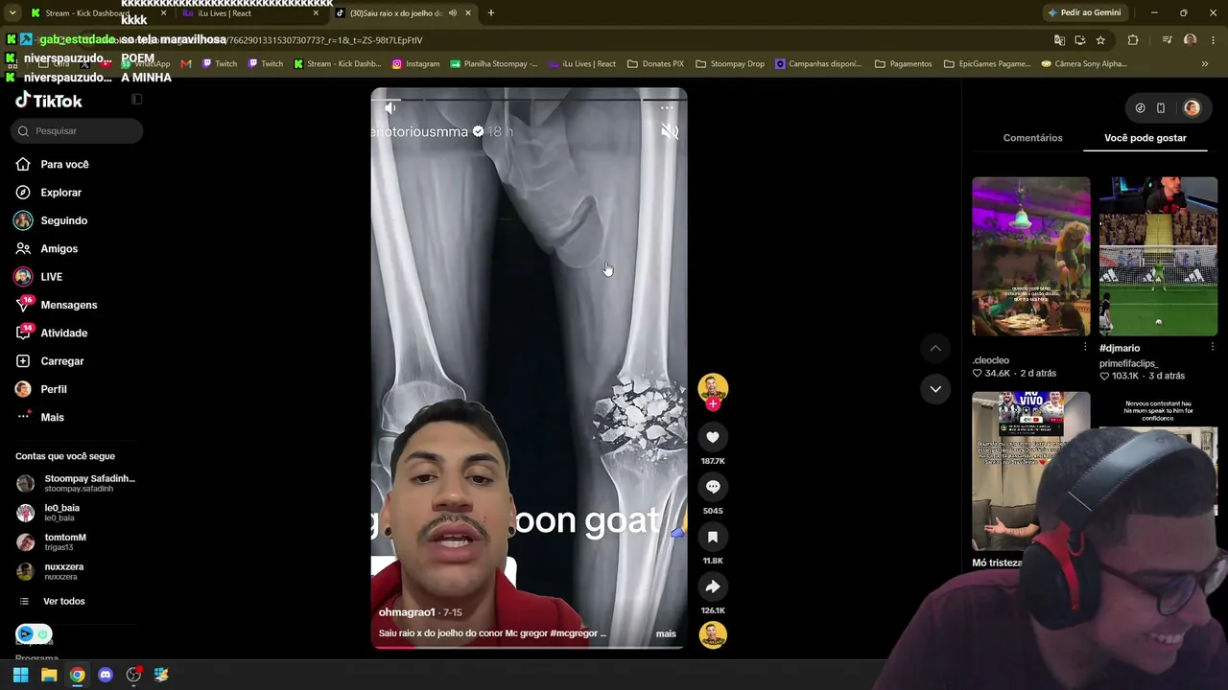Open the Stoompay Safadinh account
The image size is (1228, 690).
(x=76, y=483)
